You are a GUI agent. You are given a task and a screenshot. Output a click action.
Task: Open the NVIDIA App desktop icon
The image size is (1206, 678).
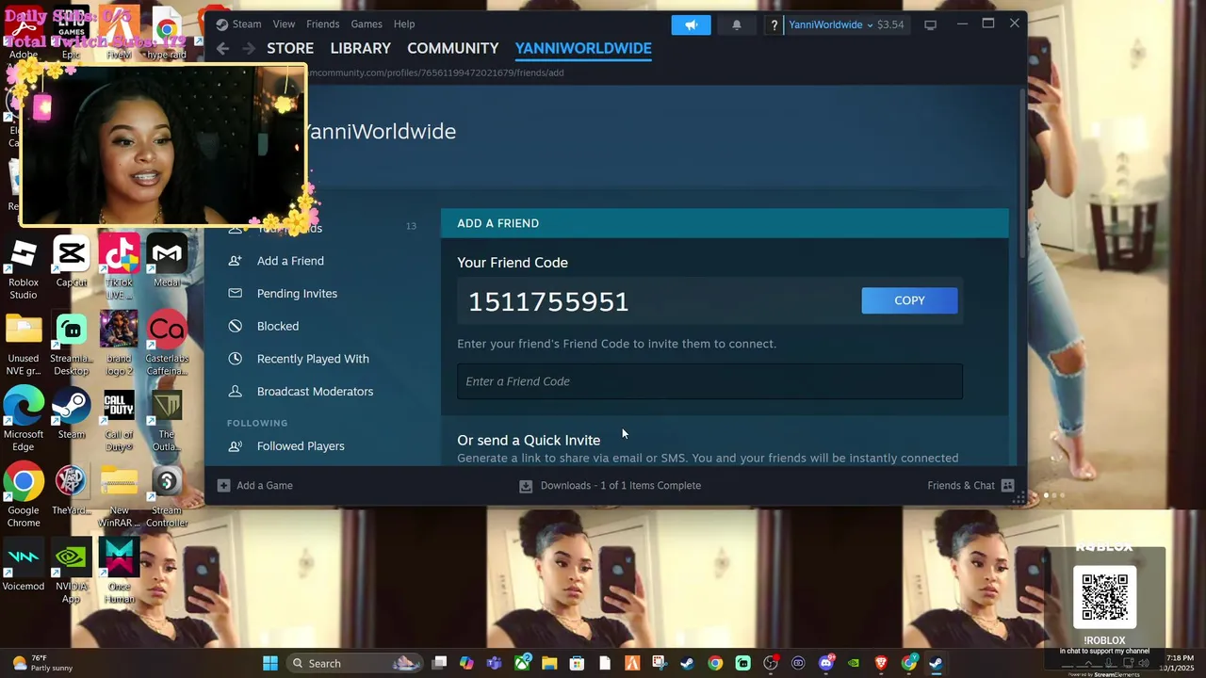click(x=72, y=572)
